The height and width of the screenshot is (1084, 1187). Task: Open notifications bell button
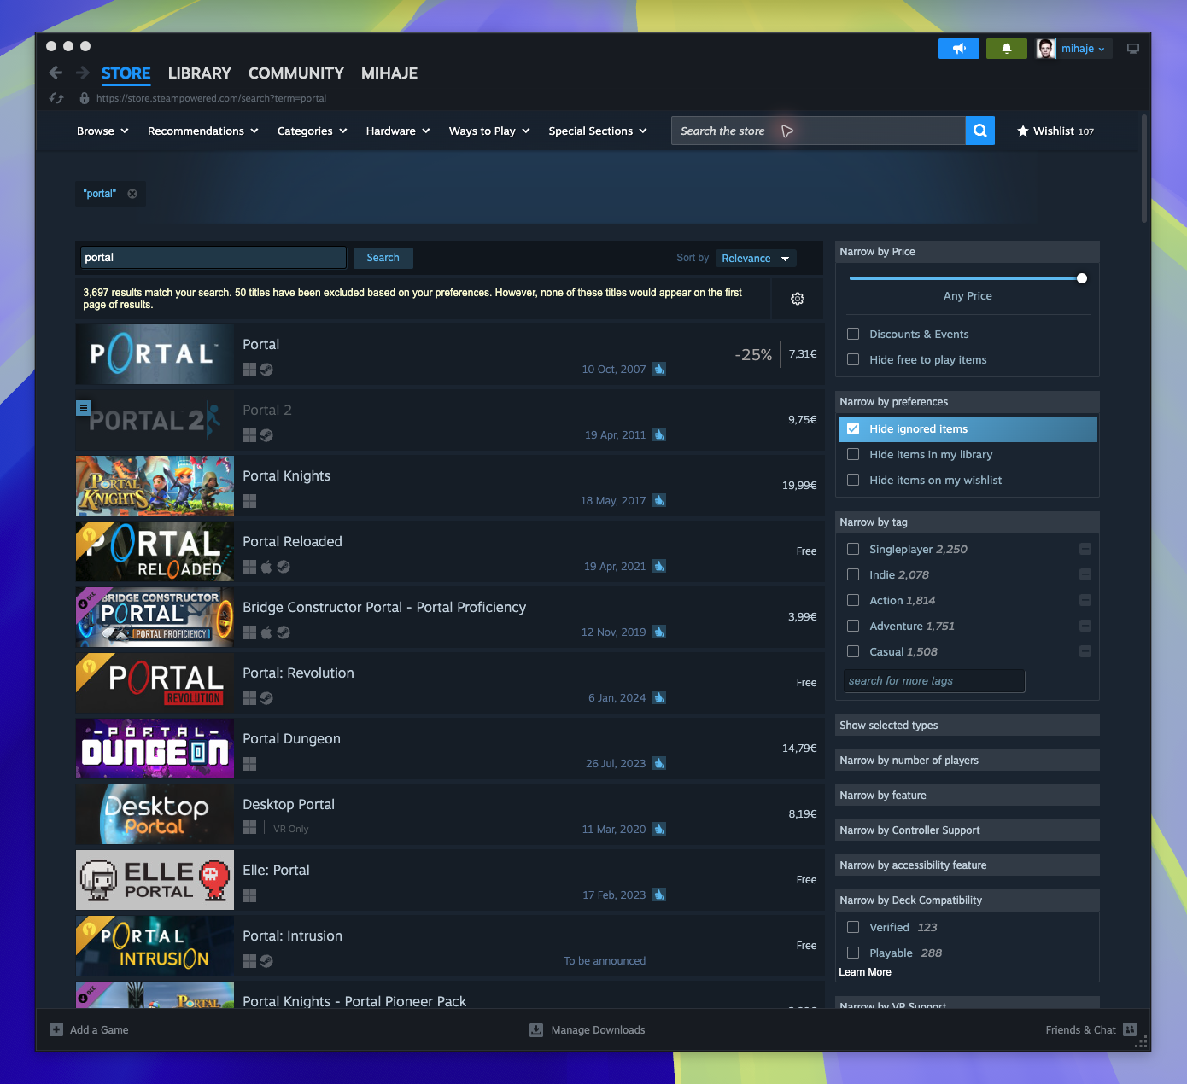[x=1007, y=49]
